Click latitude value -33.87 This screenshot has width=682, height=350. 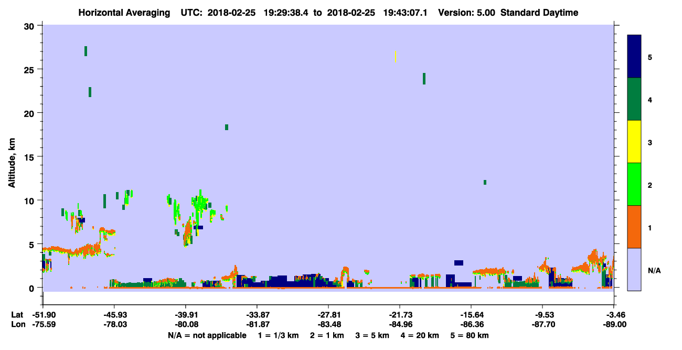click(x=257, y=315)
